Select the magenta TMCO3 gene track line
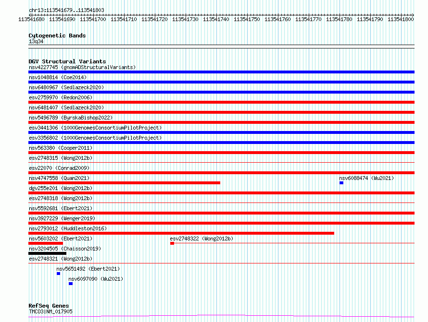The height and width of the screenshot is (322, 428). click(x=221, y=316)
